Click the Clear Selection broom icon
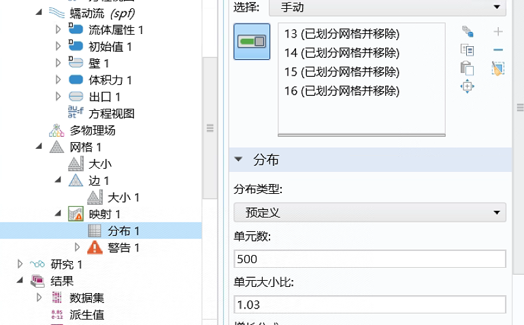Image resolution: width=524 pixels, height=325 pixels. click(498, 68)
